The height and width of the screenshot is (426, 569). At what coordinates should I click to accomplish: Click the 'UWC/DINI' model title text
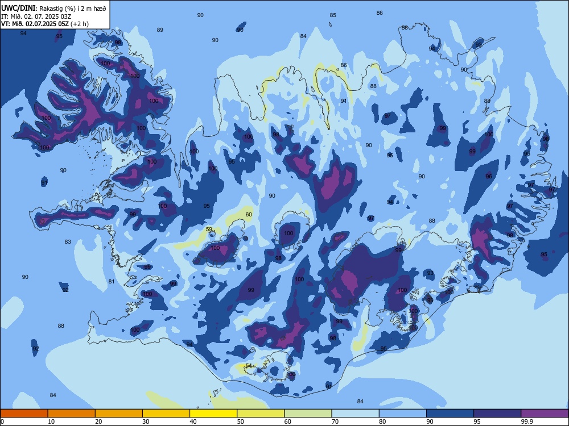pos(18,8)
